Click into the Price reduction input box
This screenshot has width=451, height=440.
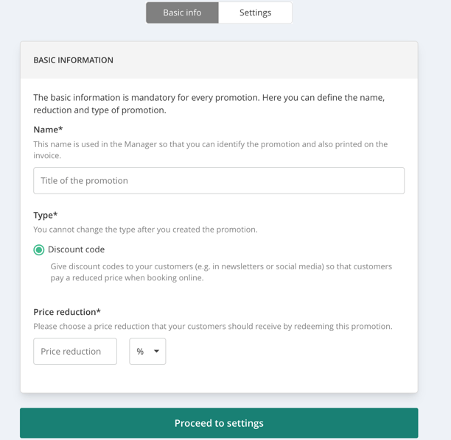pyautogui.click(x=75, y=352)
